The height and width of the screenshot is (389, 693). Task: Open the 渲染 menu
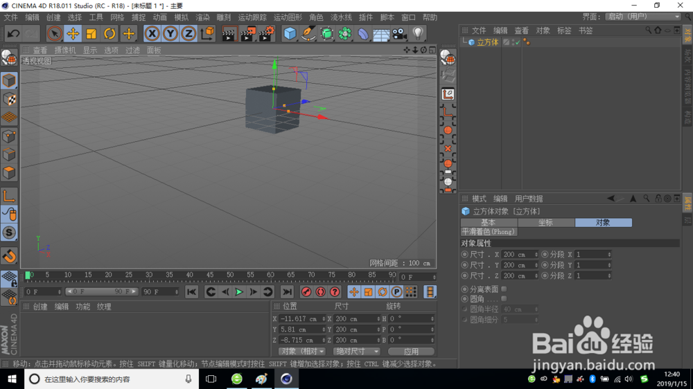coord(202,17)
